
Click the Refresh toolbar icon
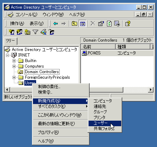click(109, 24)
